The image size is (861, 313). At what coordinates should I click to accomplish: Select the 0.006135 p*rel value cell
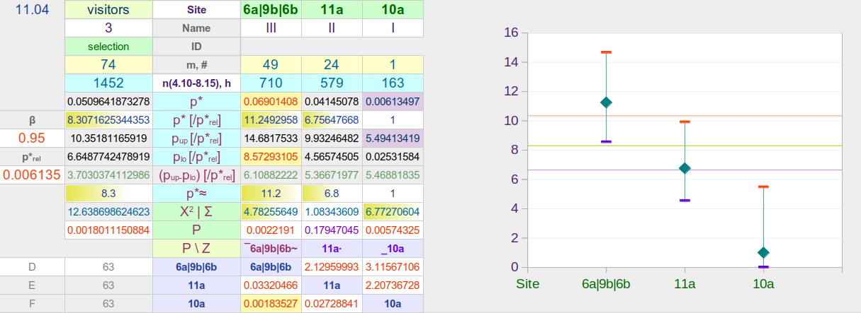tap(32, 175)
